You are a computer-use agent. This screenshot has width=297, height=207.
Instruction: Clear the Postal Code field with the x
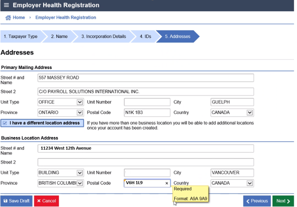click(x=167, y=183)
